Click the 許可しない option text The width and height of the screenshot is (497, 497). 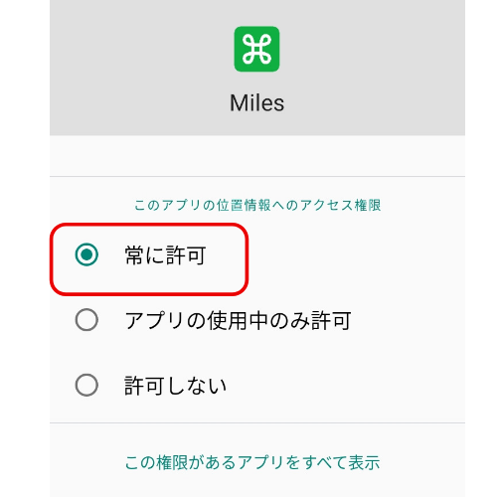coord(176,386)
